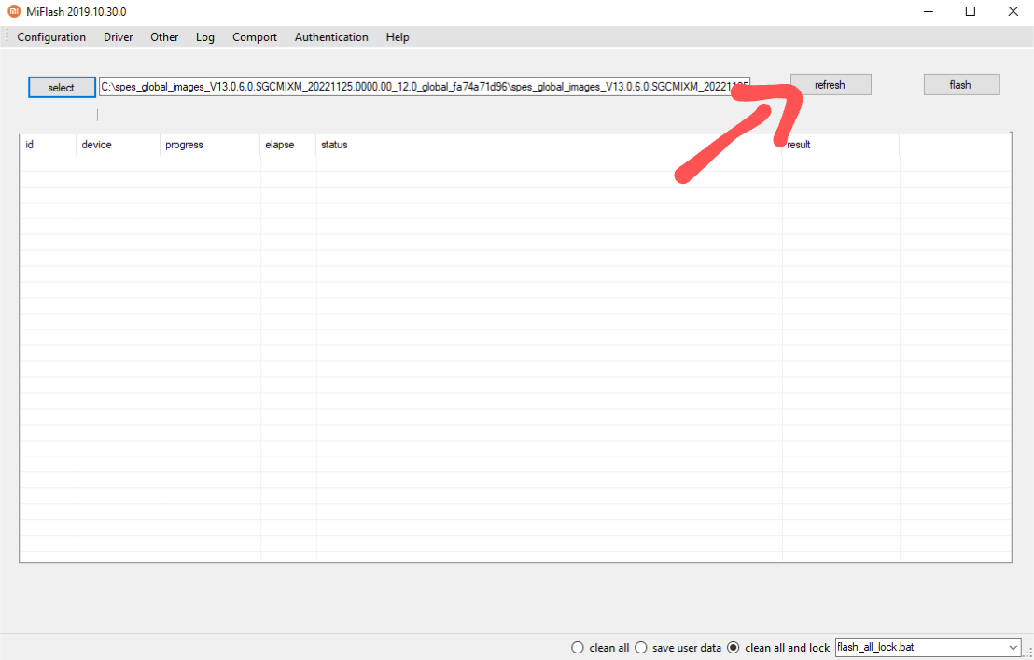Expand the flash_all_lock.bat script dropdown

coord(1013,648)
